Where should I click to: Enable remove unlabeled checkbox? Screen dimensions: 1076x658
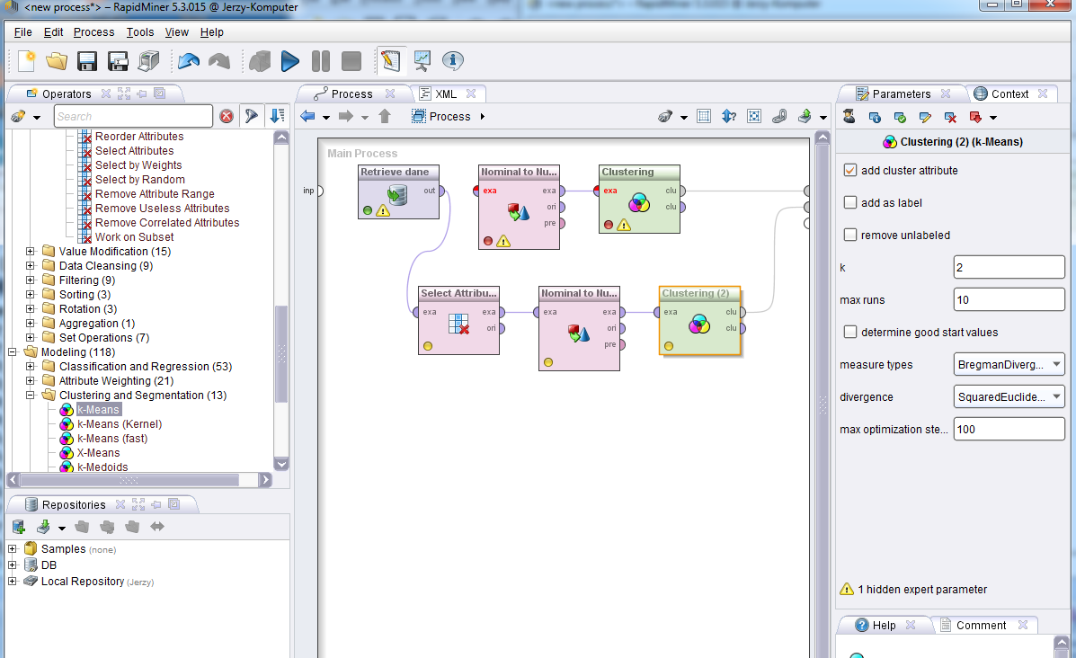(x=850, y=235)
